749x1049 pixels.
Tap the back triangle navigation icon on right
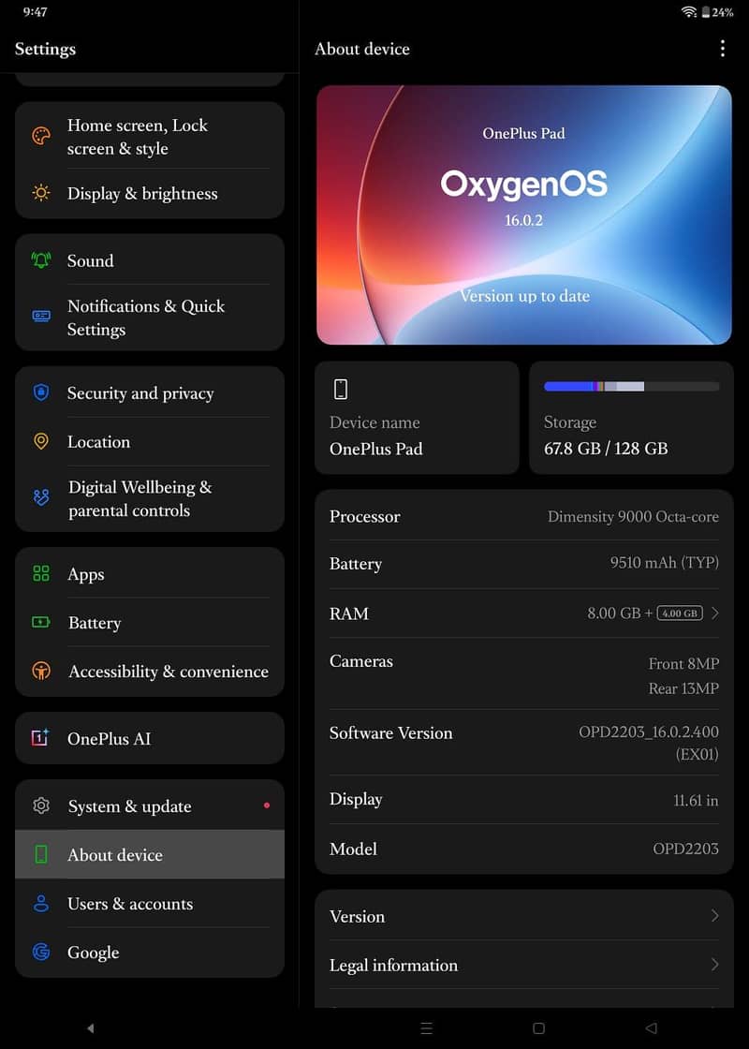pos(651,1028)
